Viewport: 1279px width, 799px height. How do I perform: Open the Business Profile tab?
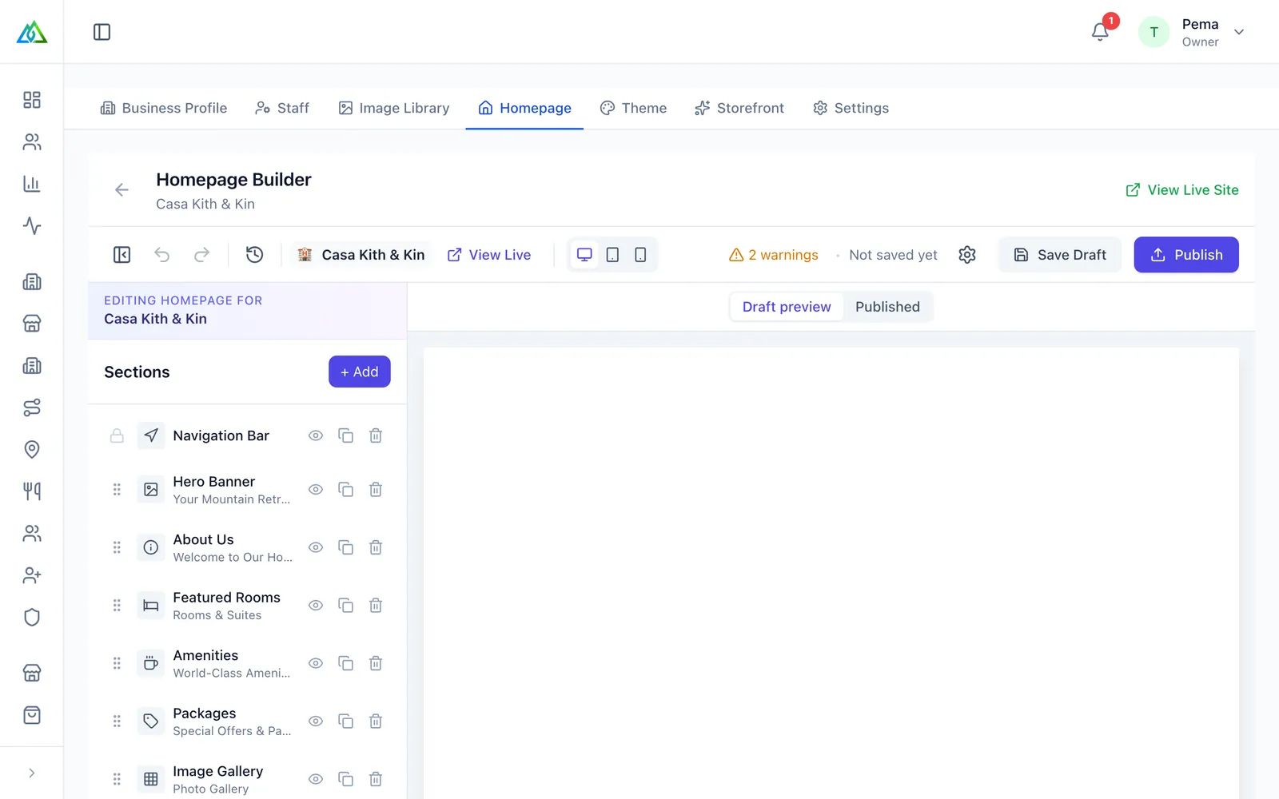[x=164, y=108]
